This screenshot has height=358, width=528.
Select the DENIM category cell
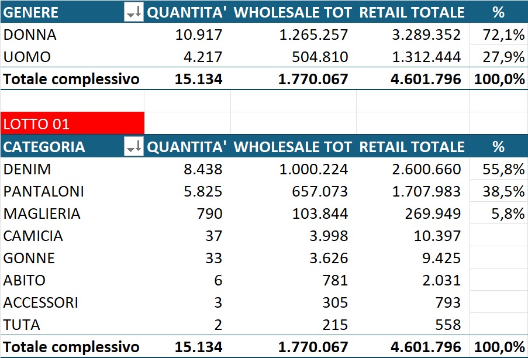(27, 170)
